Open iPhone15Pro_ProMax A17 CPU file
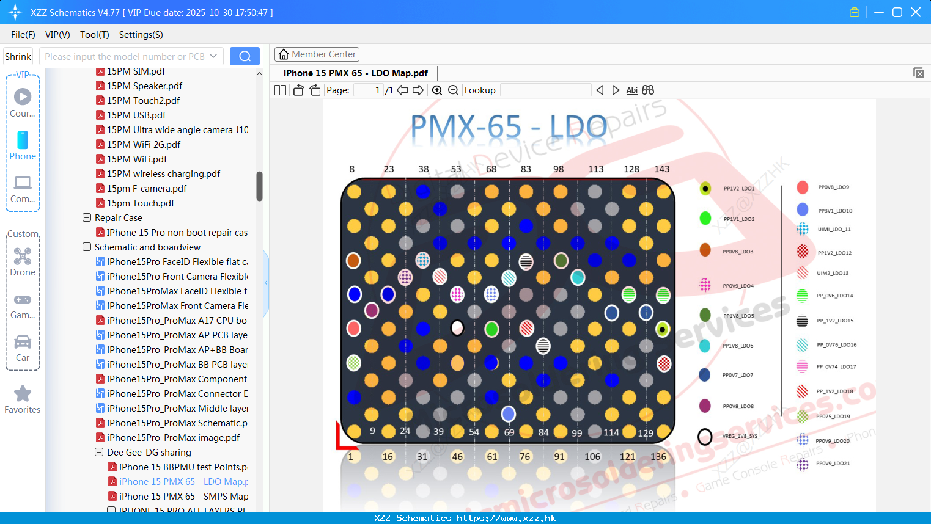Viewport: 931px width, 524px height. [x=177, y=321]
